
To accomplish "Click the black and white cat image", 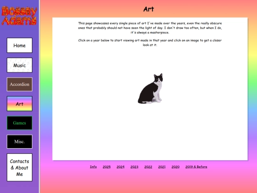I will coord(150,88).
